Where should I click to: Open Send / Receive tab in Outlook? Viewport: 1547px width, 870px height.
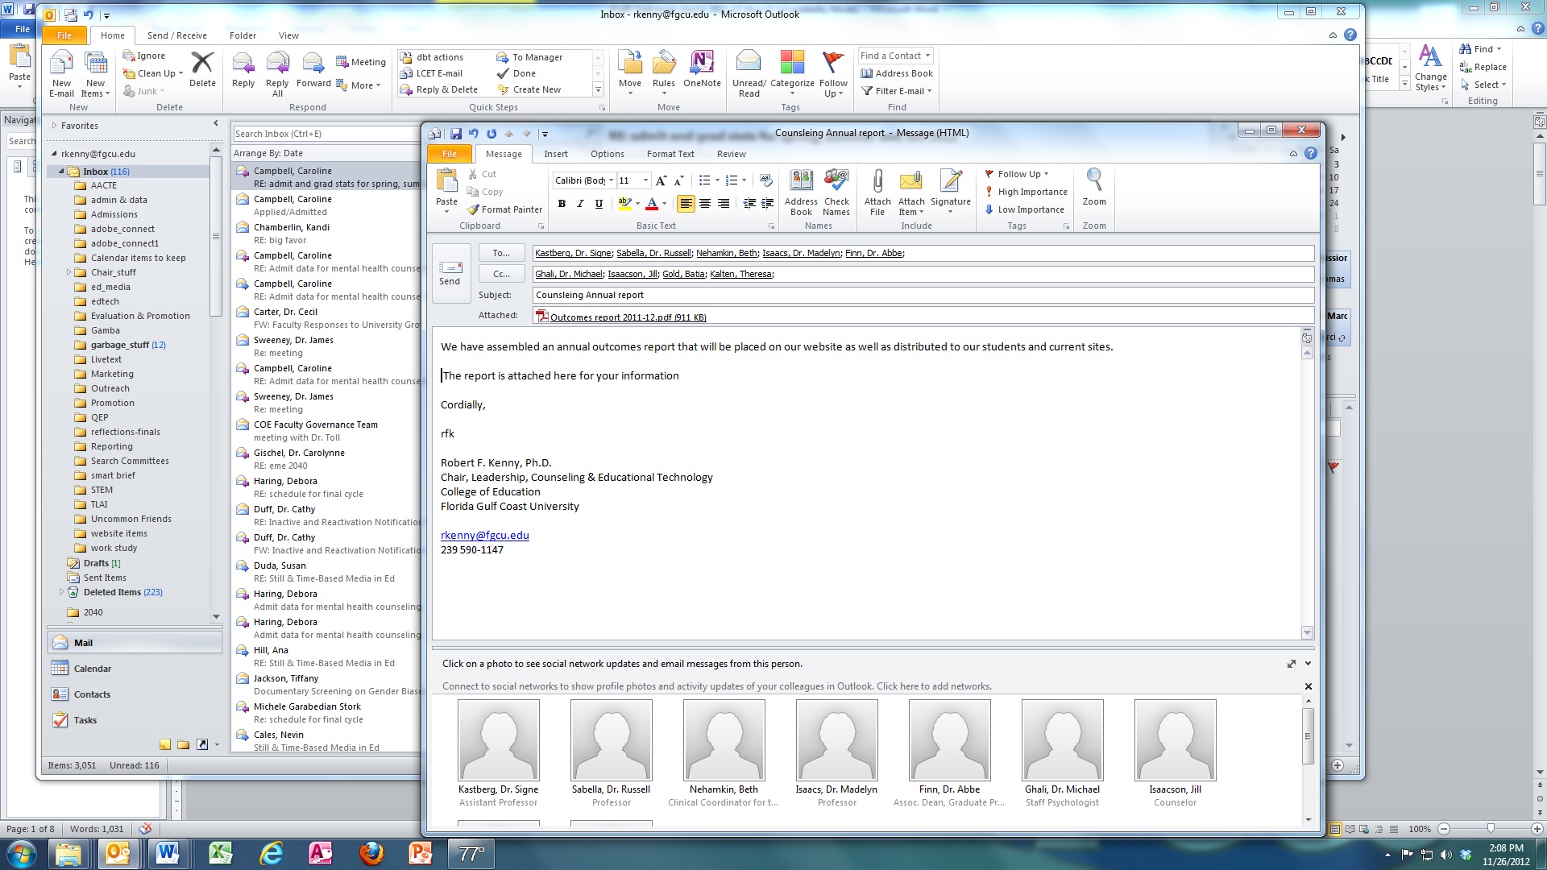[176, 35]
